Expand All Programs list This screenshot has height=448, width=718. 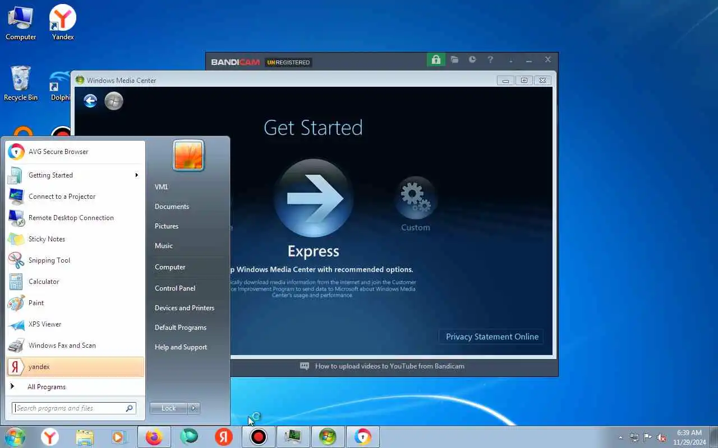(x=75, y=387)
